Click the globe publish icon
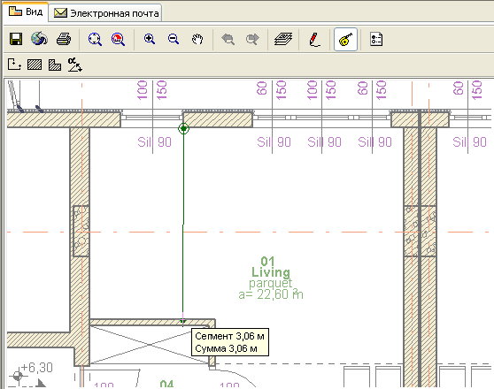 tap(39, 39)
